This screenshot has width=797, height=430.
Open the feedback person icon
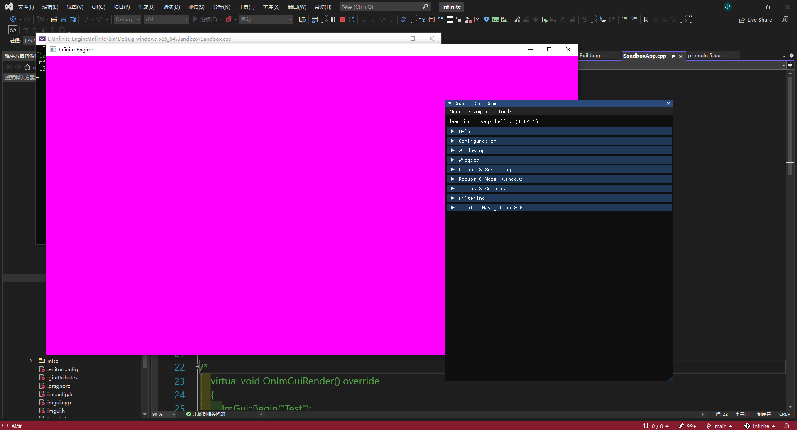(785, 19)
